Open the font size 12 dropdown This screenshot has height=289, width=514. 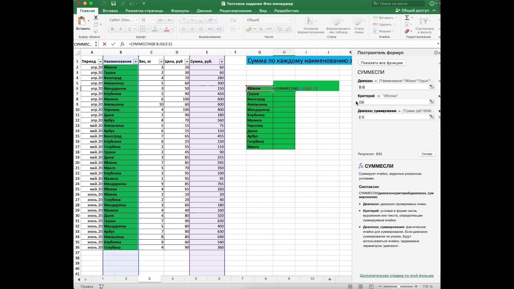point(153,20)
